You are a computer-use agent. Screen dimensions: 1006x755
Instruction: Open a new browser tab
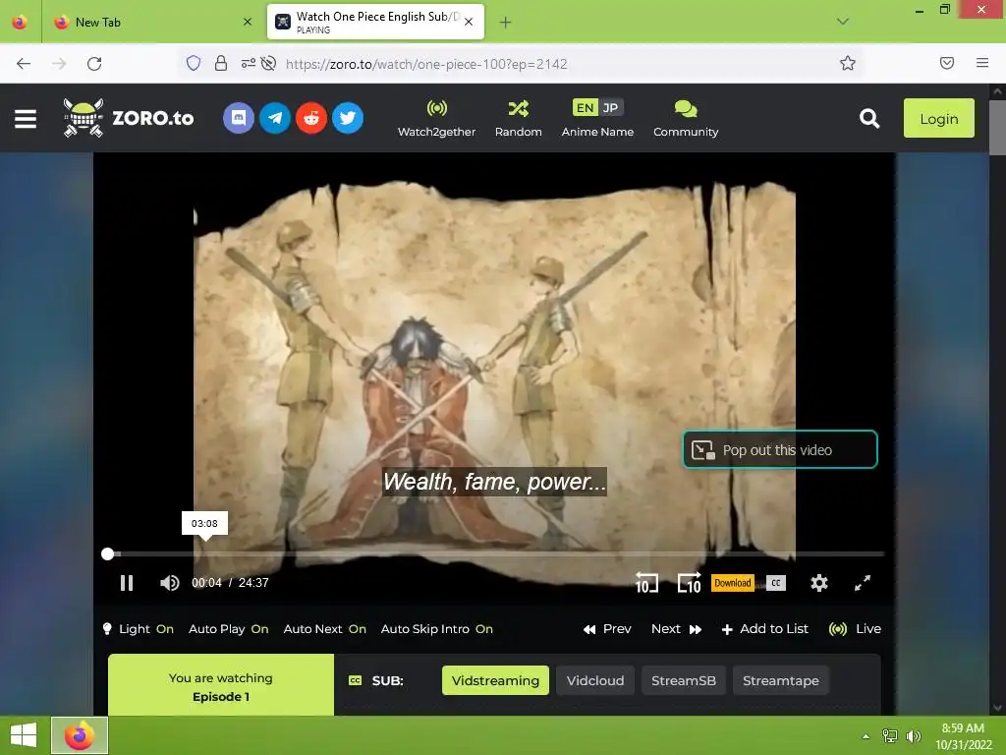pyautogui.click(x=506, y=23)
